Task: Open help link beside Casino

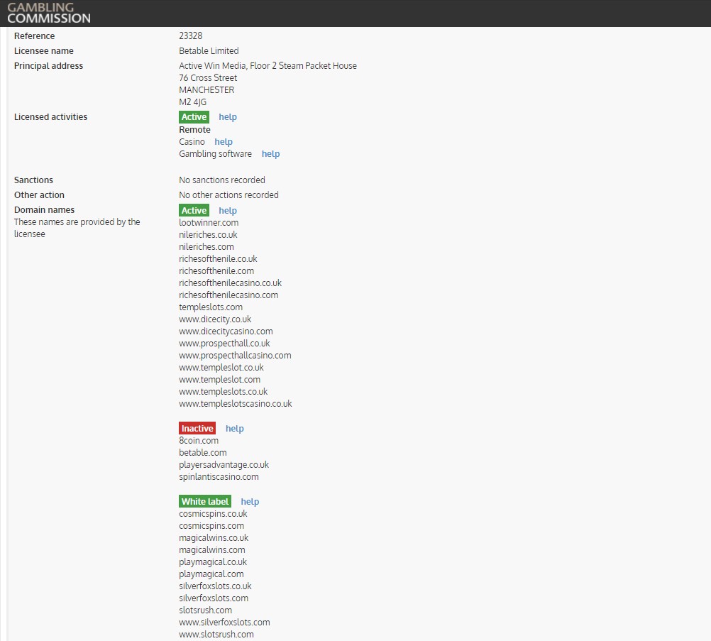Action: point(224,142)
